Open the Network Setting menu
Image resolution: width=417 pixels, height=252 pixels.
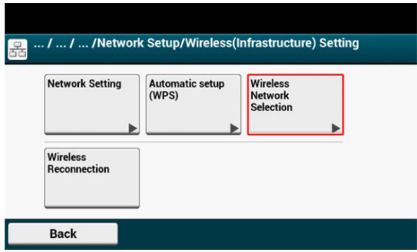pyautogui.click(x=91, y=104)
